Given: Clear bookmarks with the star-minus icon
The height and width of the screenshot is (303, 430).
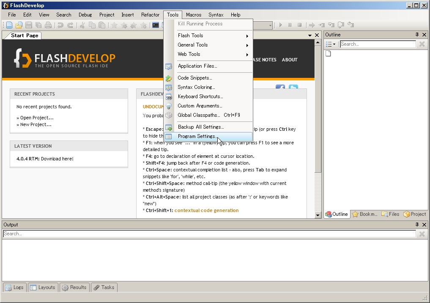Looking at the screenshot, I should [143, 25].
